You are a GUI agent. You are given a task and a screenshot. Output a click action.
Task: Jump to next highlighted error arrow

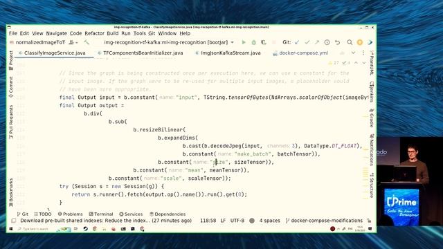coord(364,63)
